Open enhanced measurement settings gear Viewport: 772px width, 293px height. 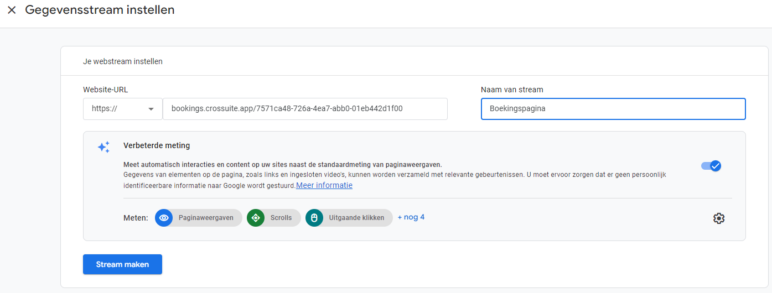(x=718, y=218)
